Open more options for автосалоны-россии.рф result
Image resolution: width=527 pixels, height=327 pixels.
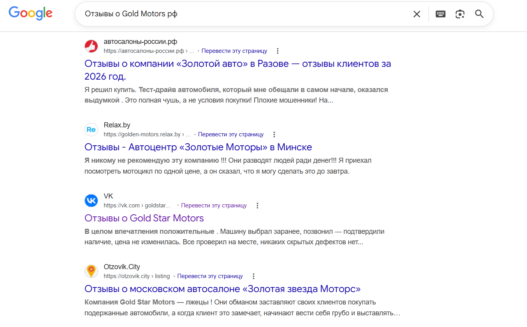(x=278, y=51)
